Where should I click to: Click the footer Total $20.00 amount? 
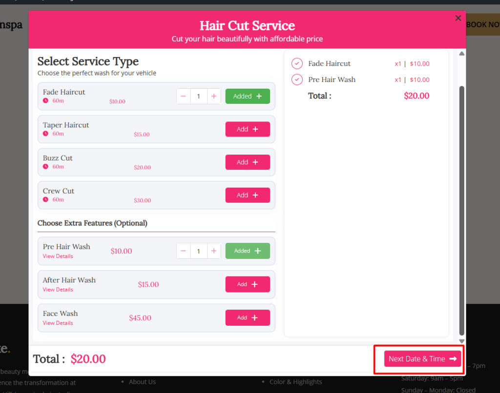(88, 359)
